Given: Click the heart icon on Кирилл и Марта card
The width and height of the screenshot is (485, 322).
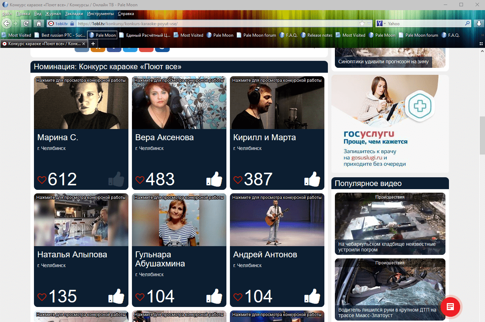Looking at the screenshot, I should (238, 180).
